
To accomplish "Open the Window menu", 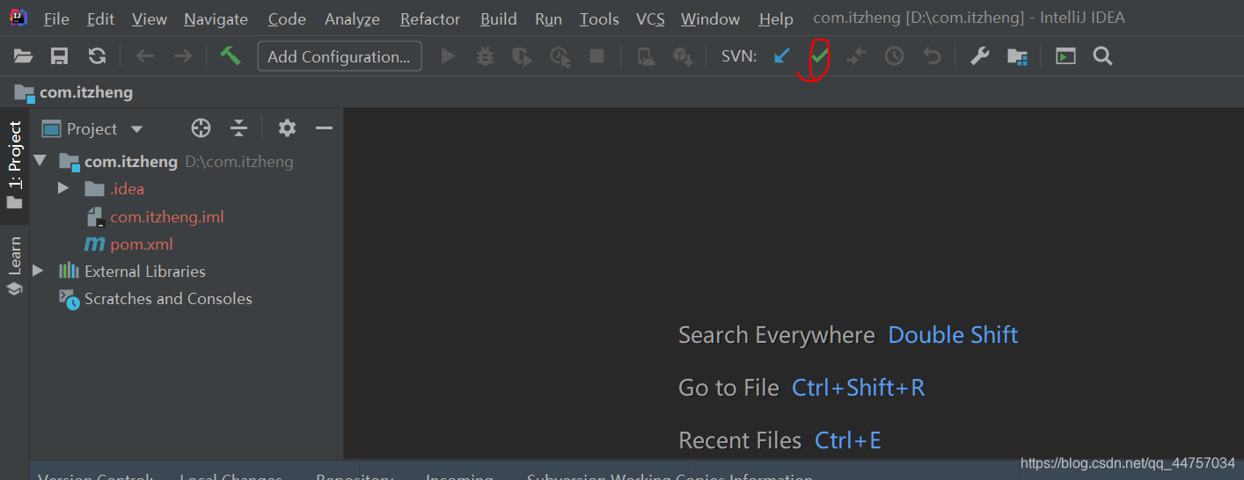I will click(710, 18).
